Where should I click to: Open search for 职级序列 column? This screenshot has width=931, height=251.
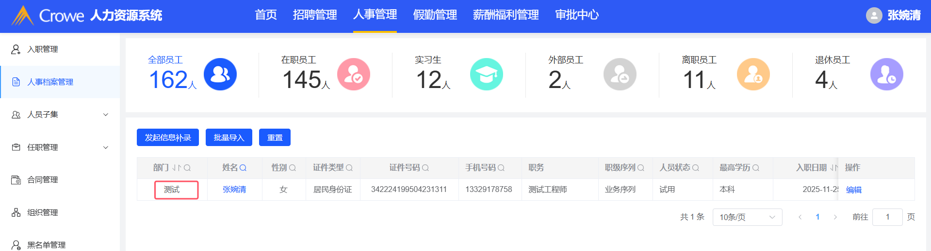[641, 168]
